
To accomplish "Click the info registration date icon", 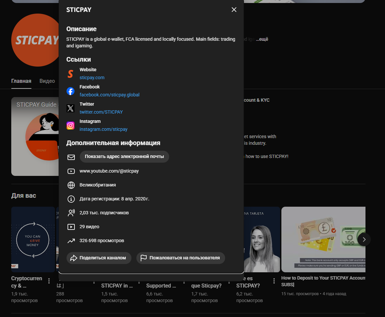I will [x=71, y=199].
